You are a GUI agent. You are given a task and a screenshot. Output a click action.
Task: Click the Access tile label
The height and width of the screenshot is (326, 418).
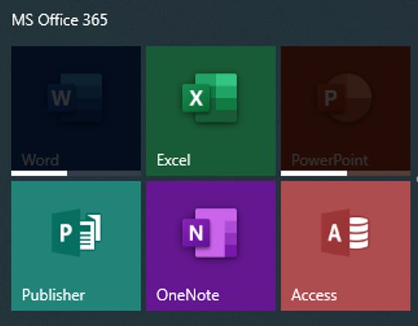(x=314, y=295)
